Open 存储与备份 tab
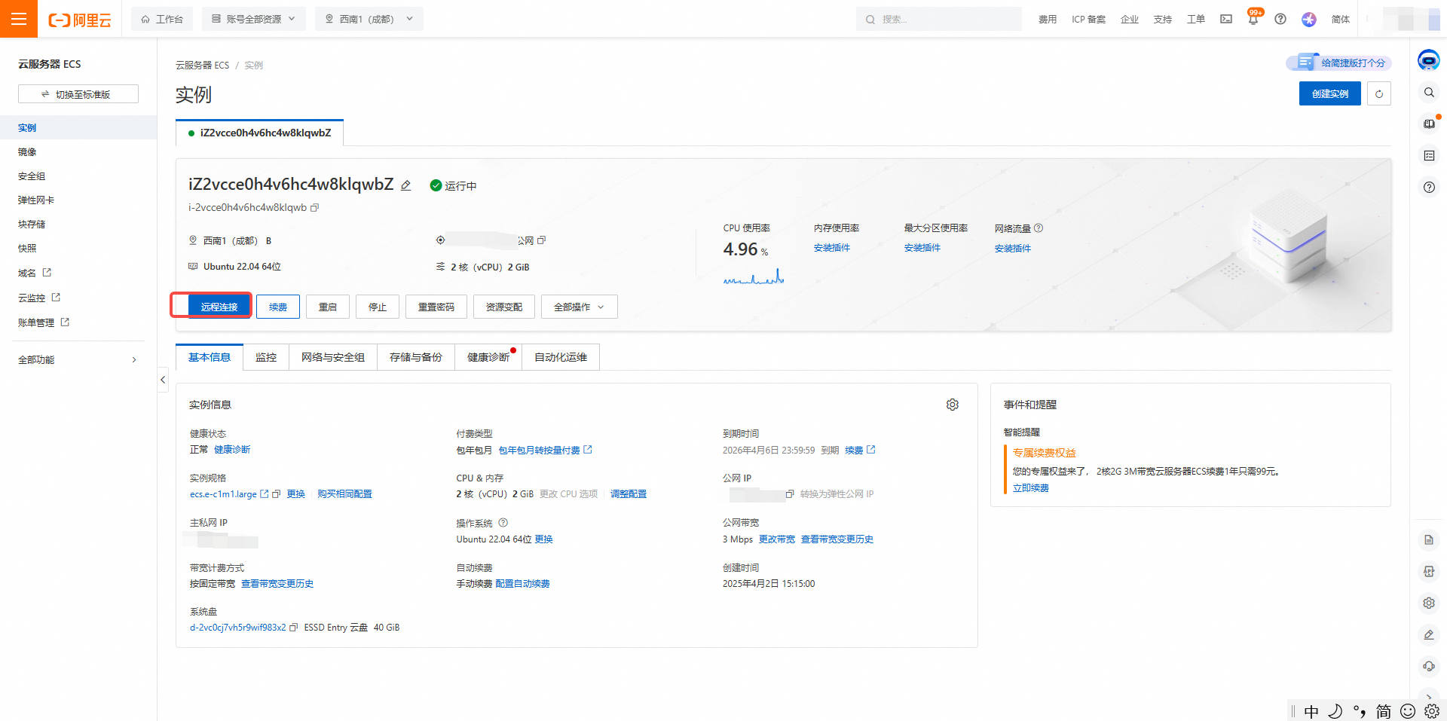The height and width of the screenshot is (721, 1447). 416,357
